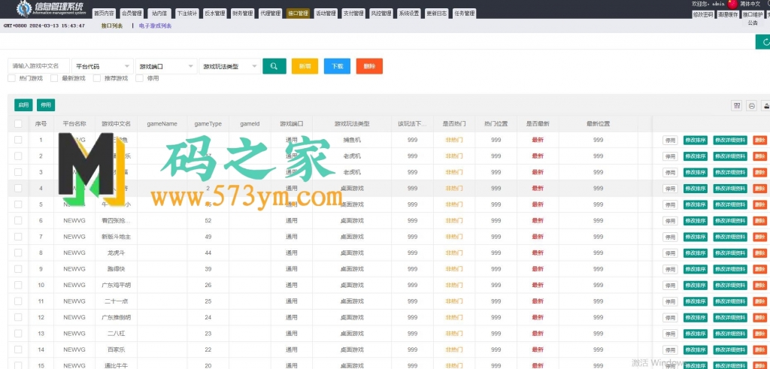Click the gameType column header
This screenshot has height=369, width=770.
tap(208, 124)
